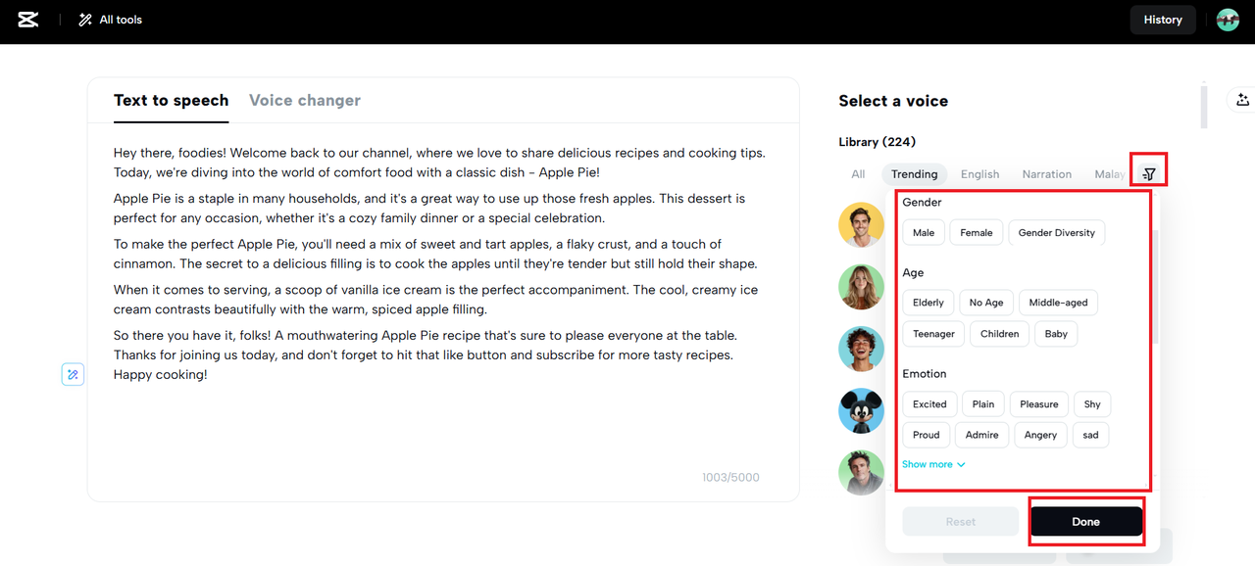Click the AI writer icon beside text box
This screenshot has width=1255, height=566.
(x=73, y=374)
